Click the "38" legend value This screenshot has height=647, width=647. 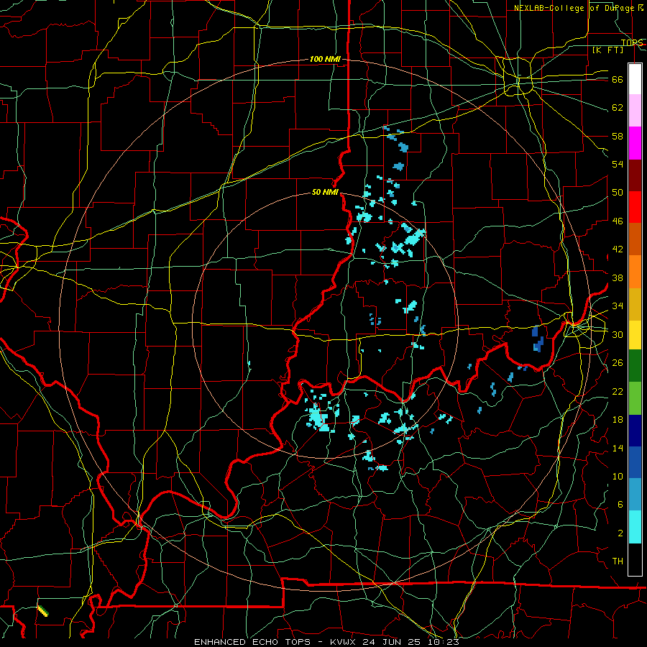tap(618, 277)
